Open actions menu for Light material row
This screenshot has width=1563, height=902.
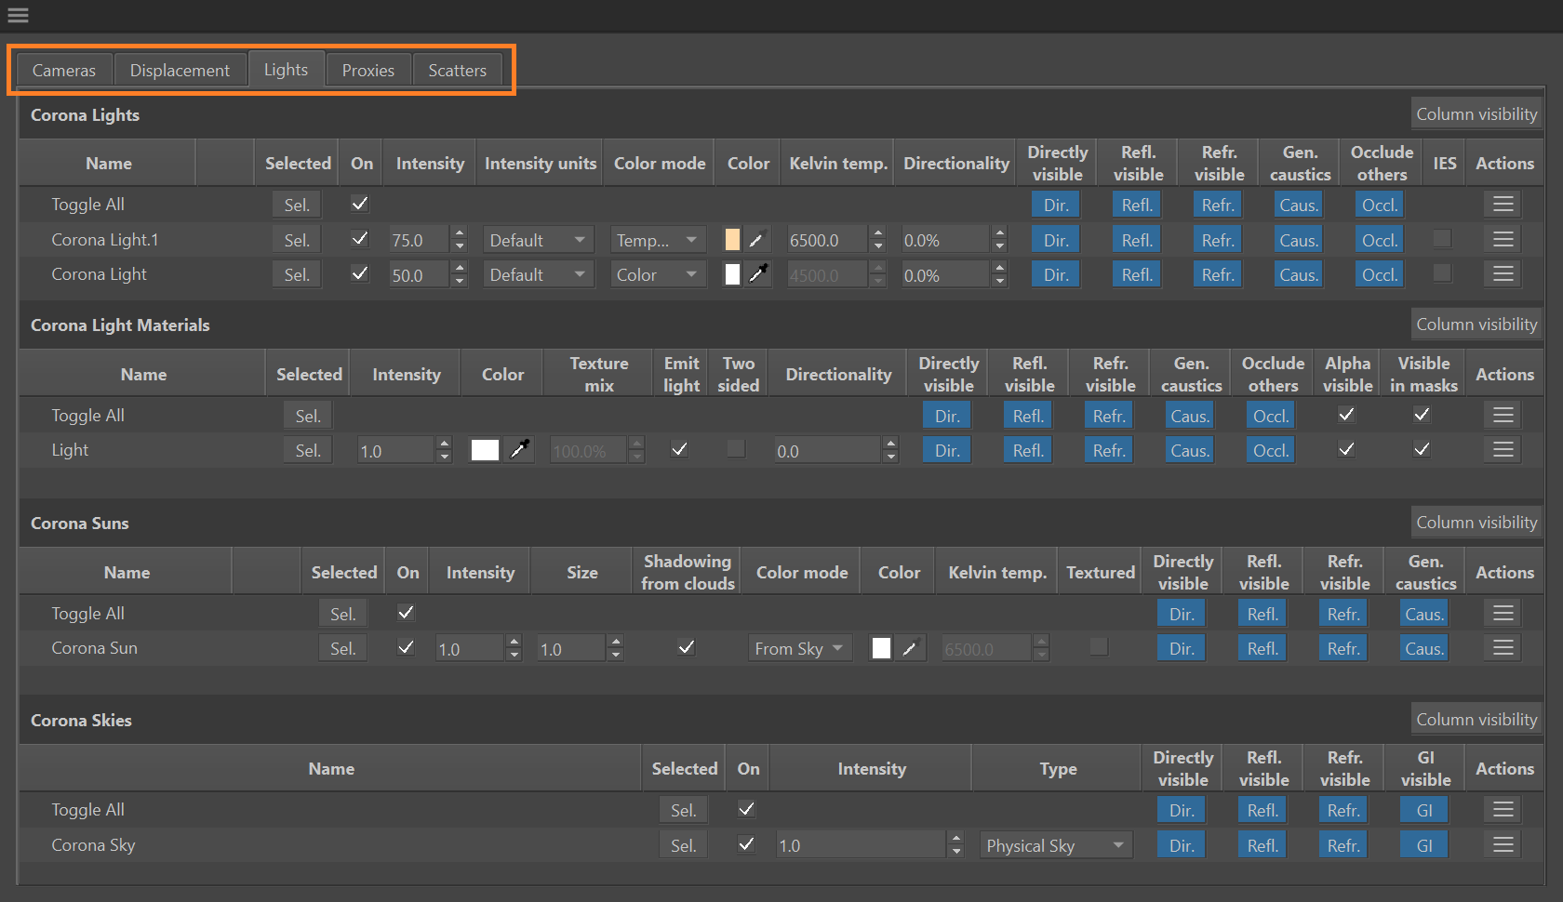point(1503,450)
